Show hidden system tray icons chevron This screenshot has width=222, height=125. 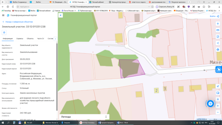192,123
